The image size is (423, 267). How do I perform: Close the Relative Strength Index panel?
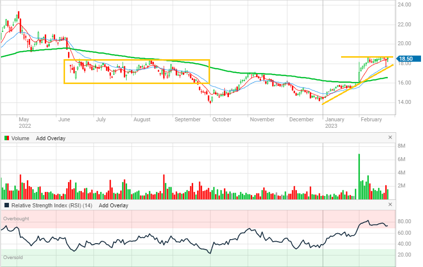point(390,205)
